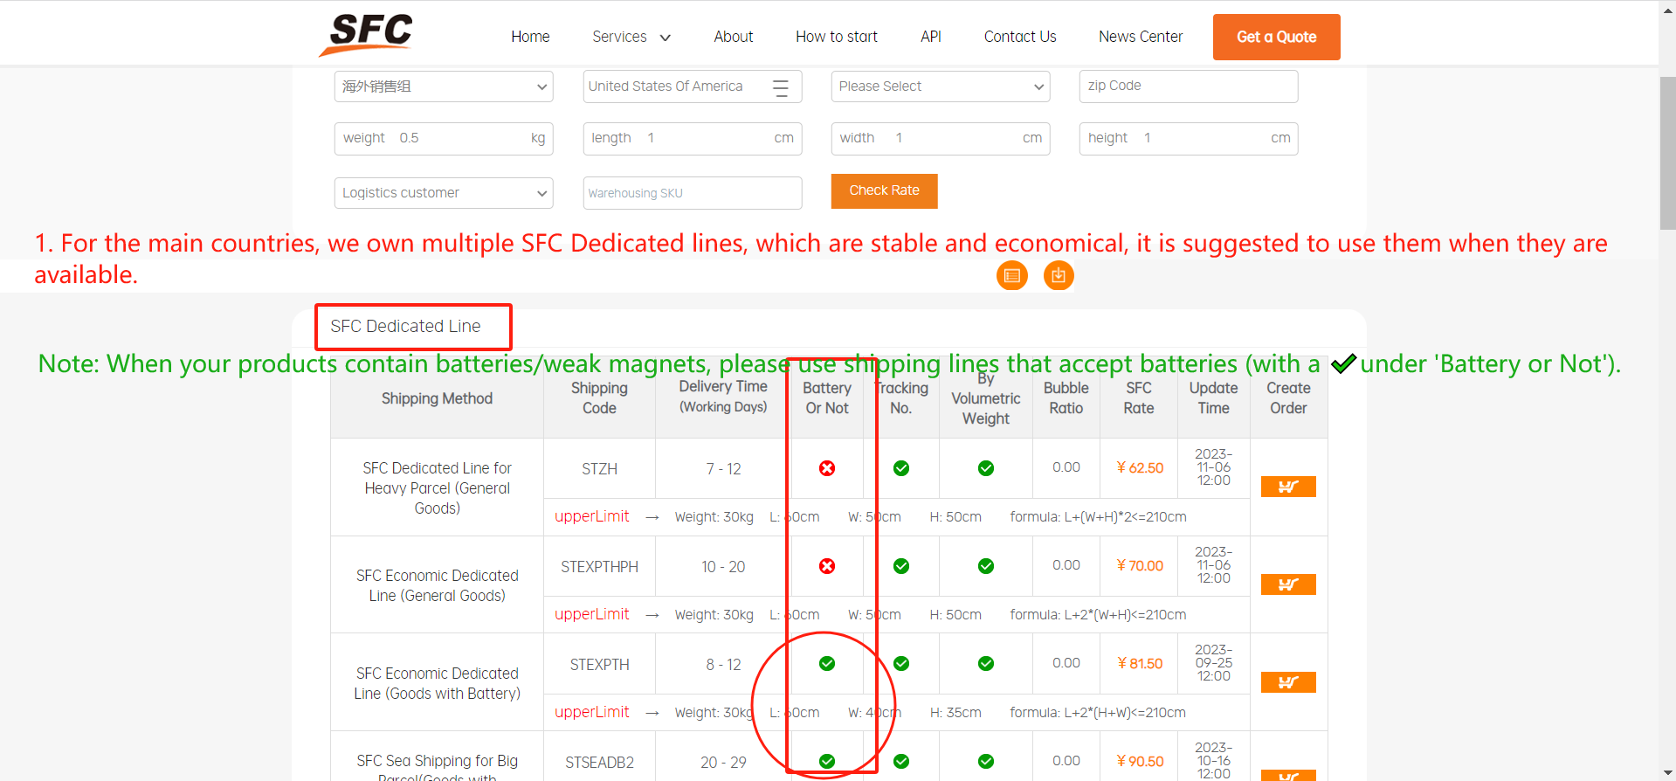Click battery red cross icon for STZH
This screenshot has height=781, width=1676.
pyautogui.click(x=826, y=468)
